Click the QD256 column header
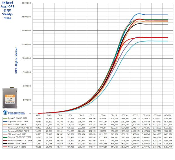The width and height of the screenshot is (175, 160). [124, 115]
